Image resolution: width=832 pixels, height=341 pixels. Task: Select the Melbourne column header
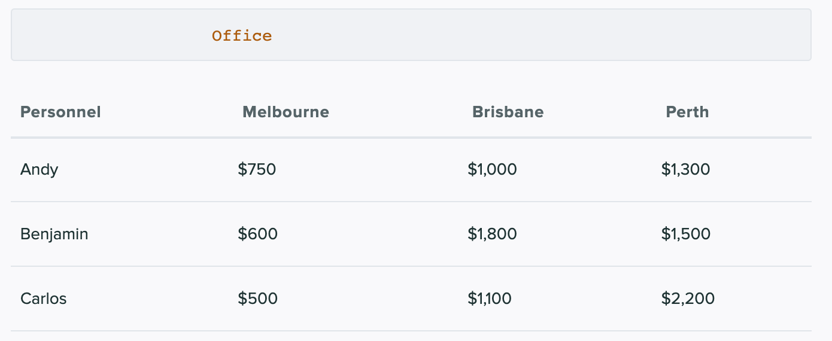point(286,112)
